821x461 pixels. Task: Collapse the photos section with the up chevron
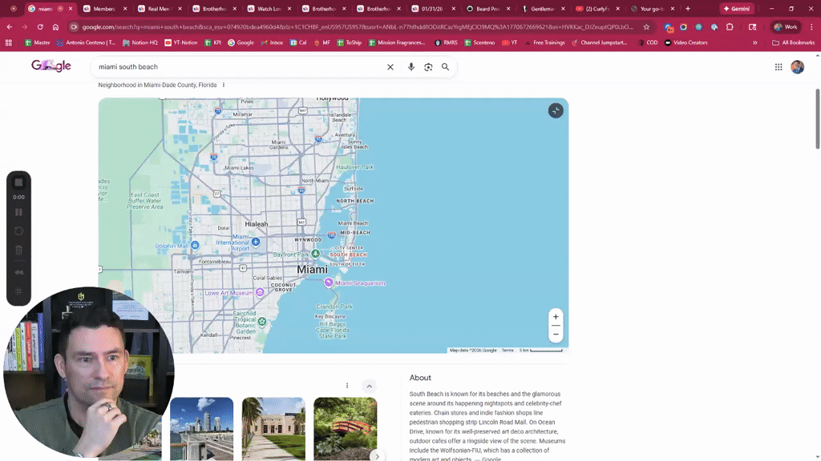tap(369, 387)
